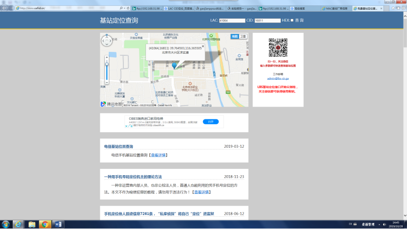Screen dimensions: 407x229
Task: Click the 查询 query button
Action: coord(299,20)
